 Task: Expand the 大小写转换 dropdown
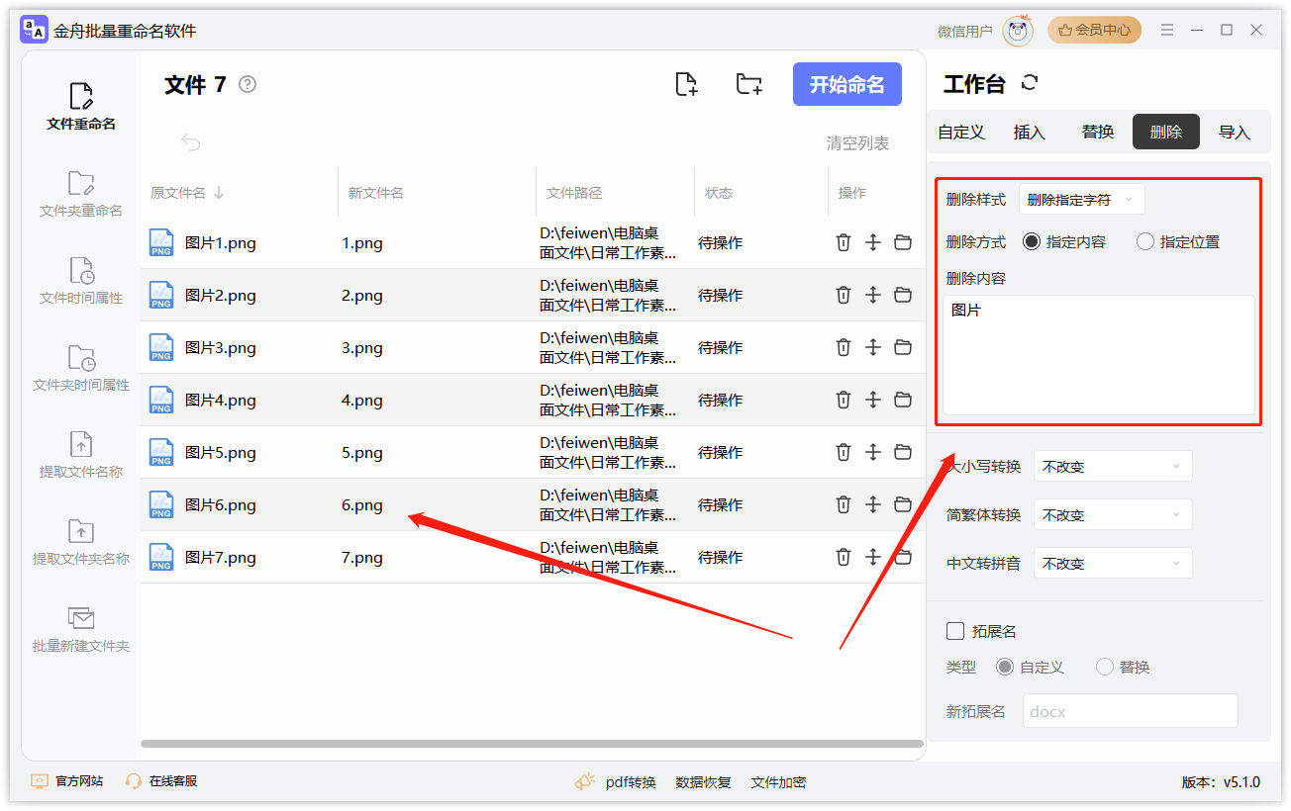tap(1112, 467)
